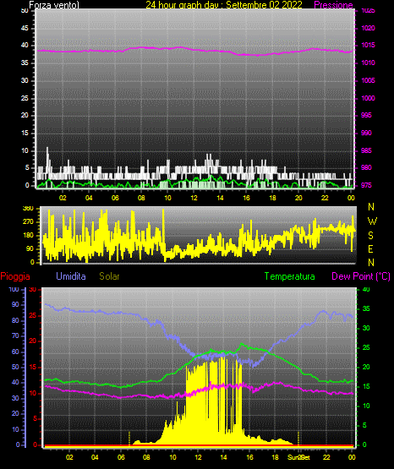The image size is (394, 469).
Task: Click "20" on the red rain axis
Action: (x=33, y=341)
